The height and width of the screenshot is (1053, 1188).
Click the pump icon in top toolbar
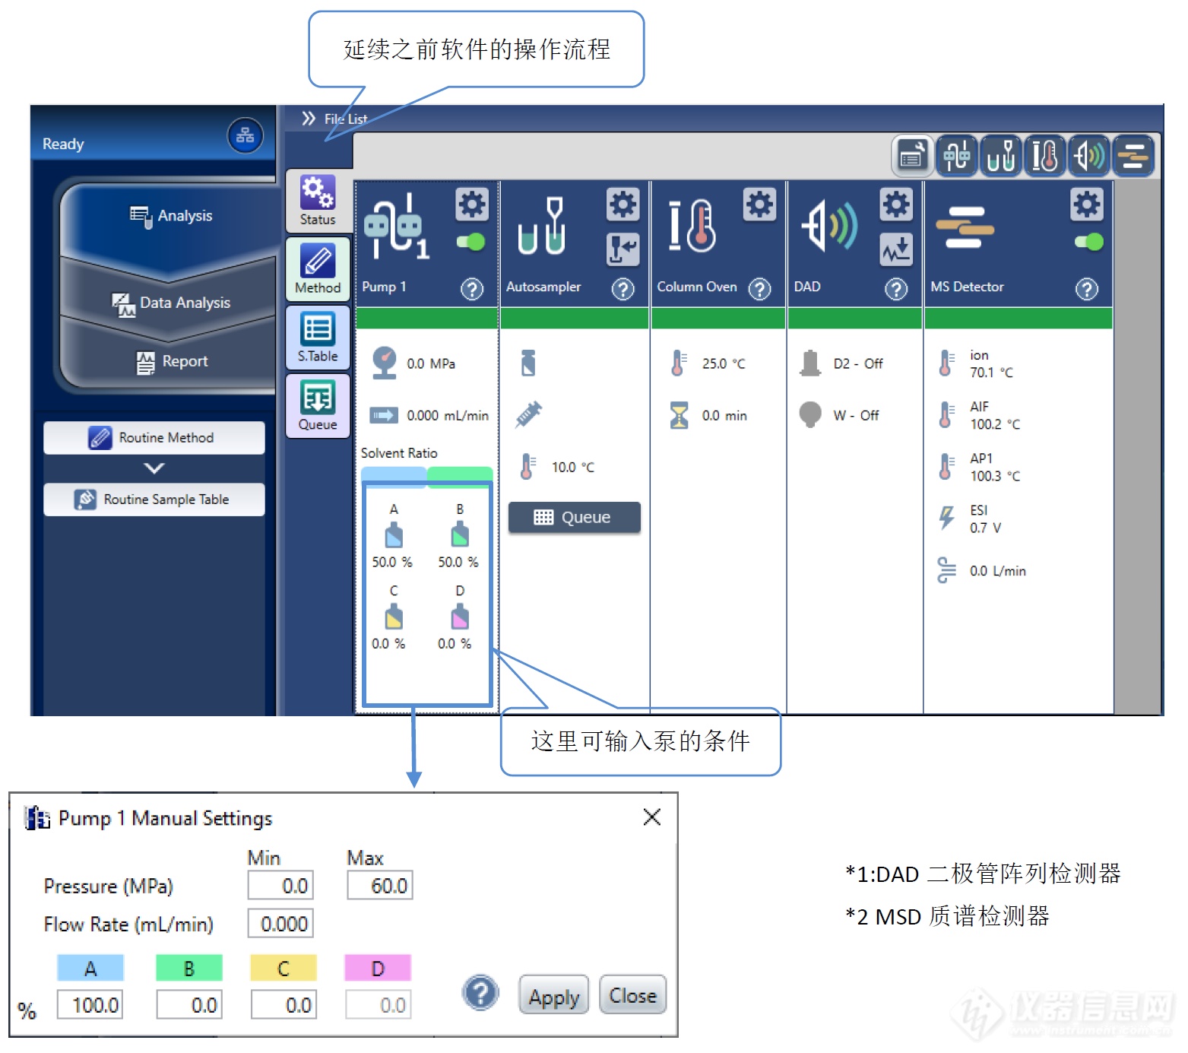click(x=956, y=156)
